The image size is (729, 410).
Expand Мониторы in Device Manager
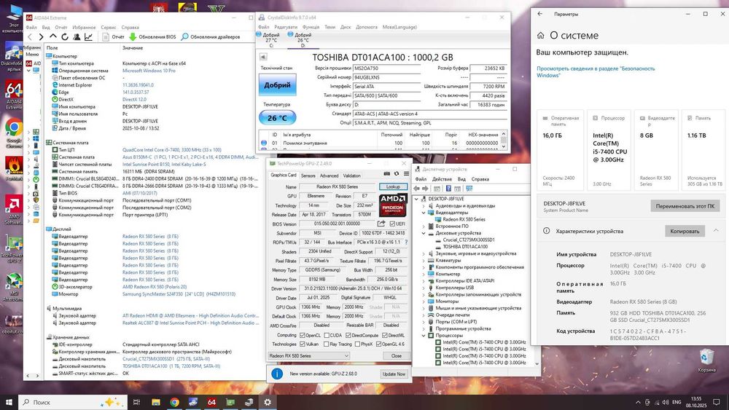click(424, 301)
